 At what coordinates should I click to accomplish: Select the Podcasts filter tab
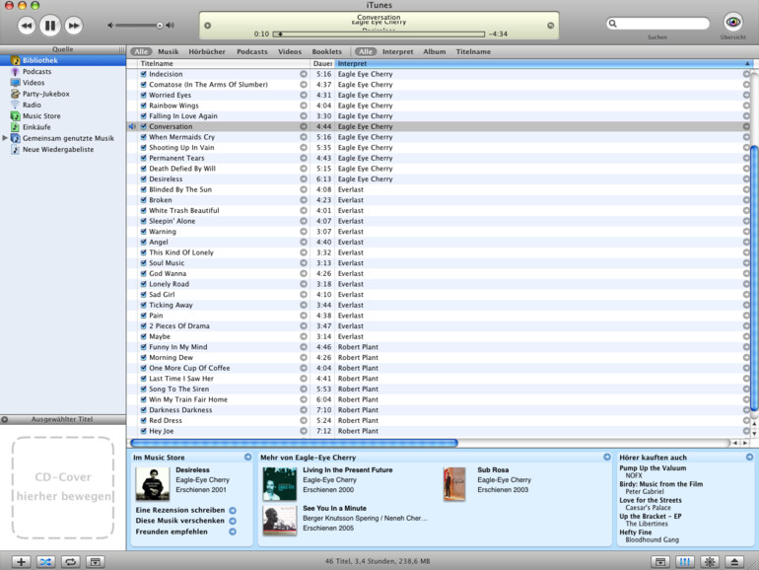point(251,52)
